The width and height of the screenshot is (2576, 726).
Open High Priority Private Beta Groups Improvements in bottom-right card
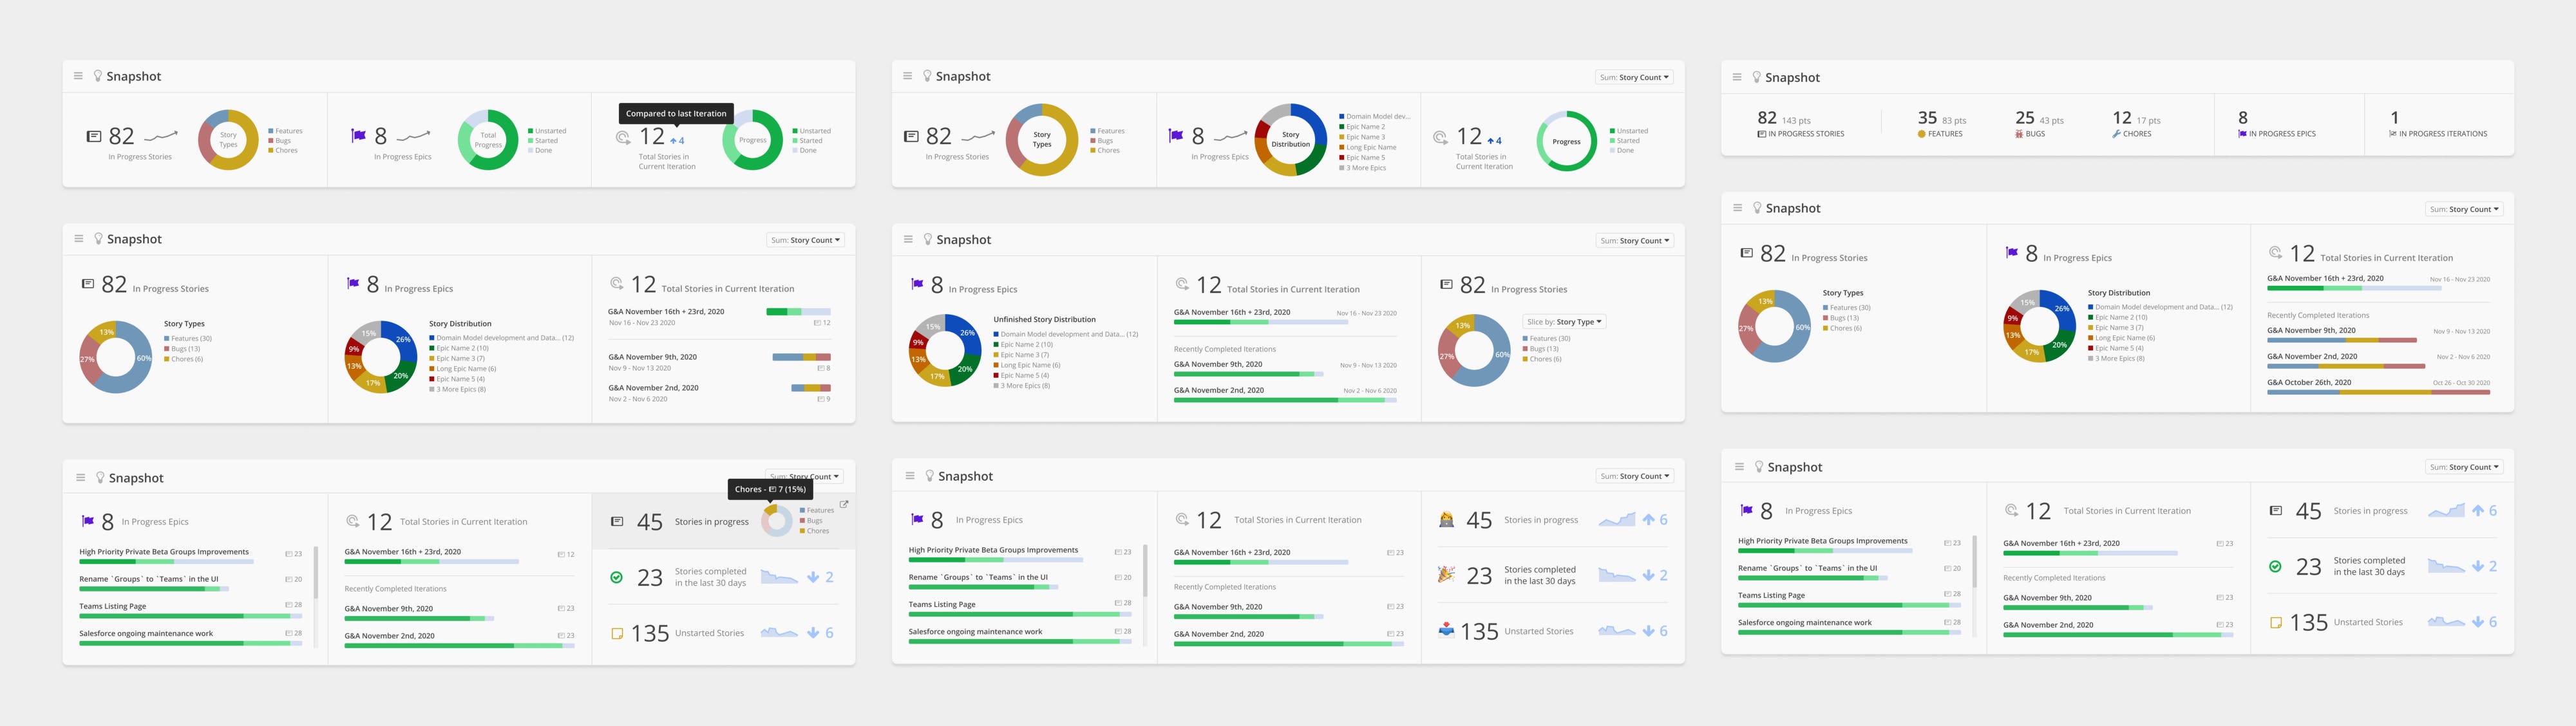coord(1822,541)
